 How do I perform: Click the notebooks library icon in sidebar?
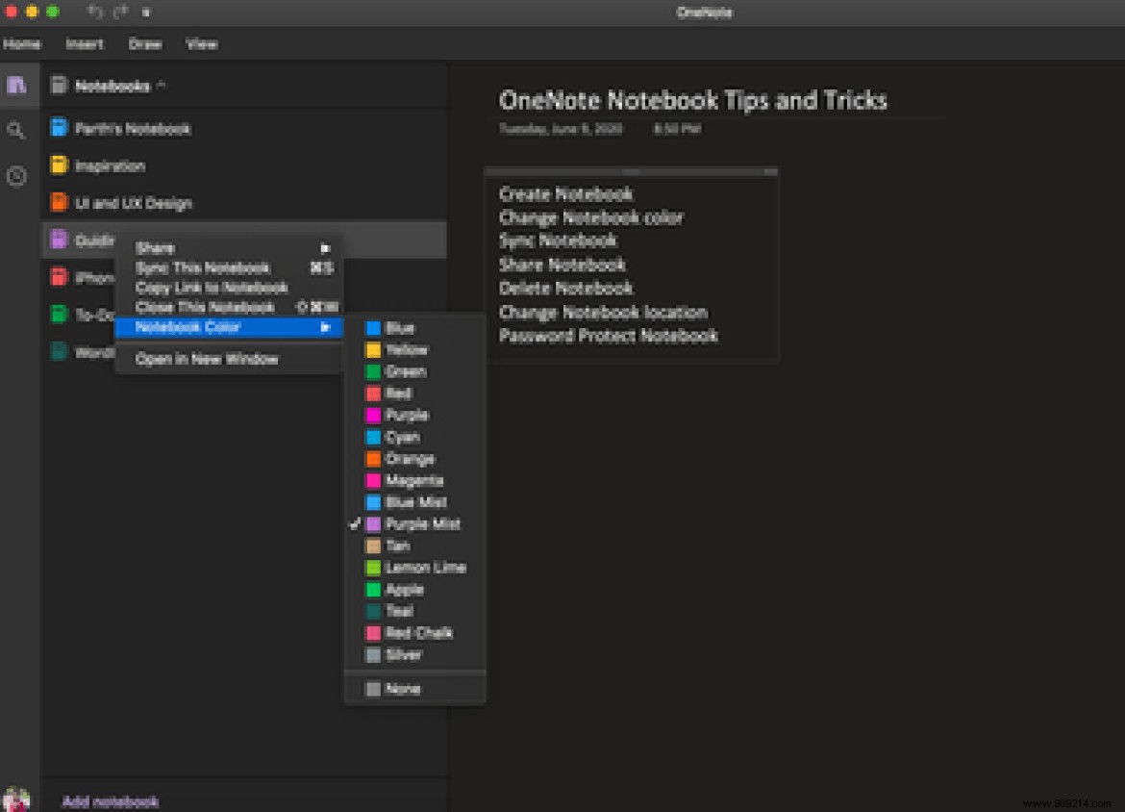[16, 85]
